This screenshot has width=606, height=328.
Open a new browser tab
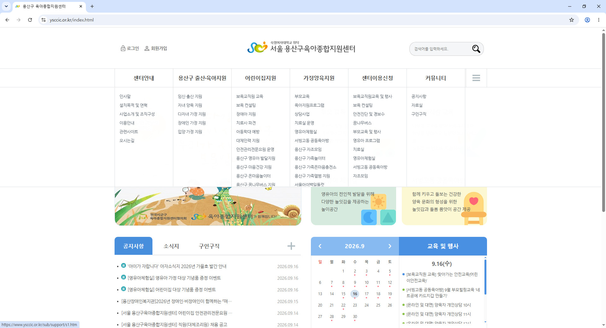[92, 6]
